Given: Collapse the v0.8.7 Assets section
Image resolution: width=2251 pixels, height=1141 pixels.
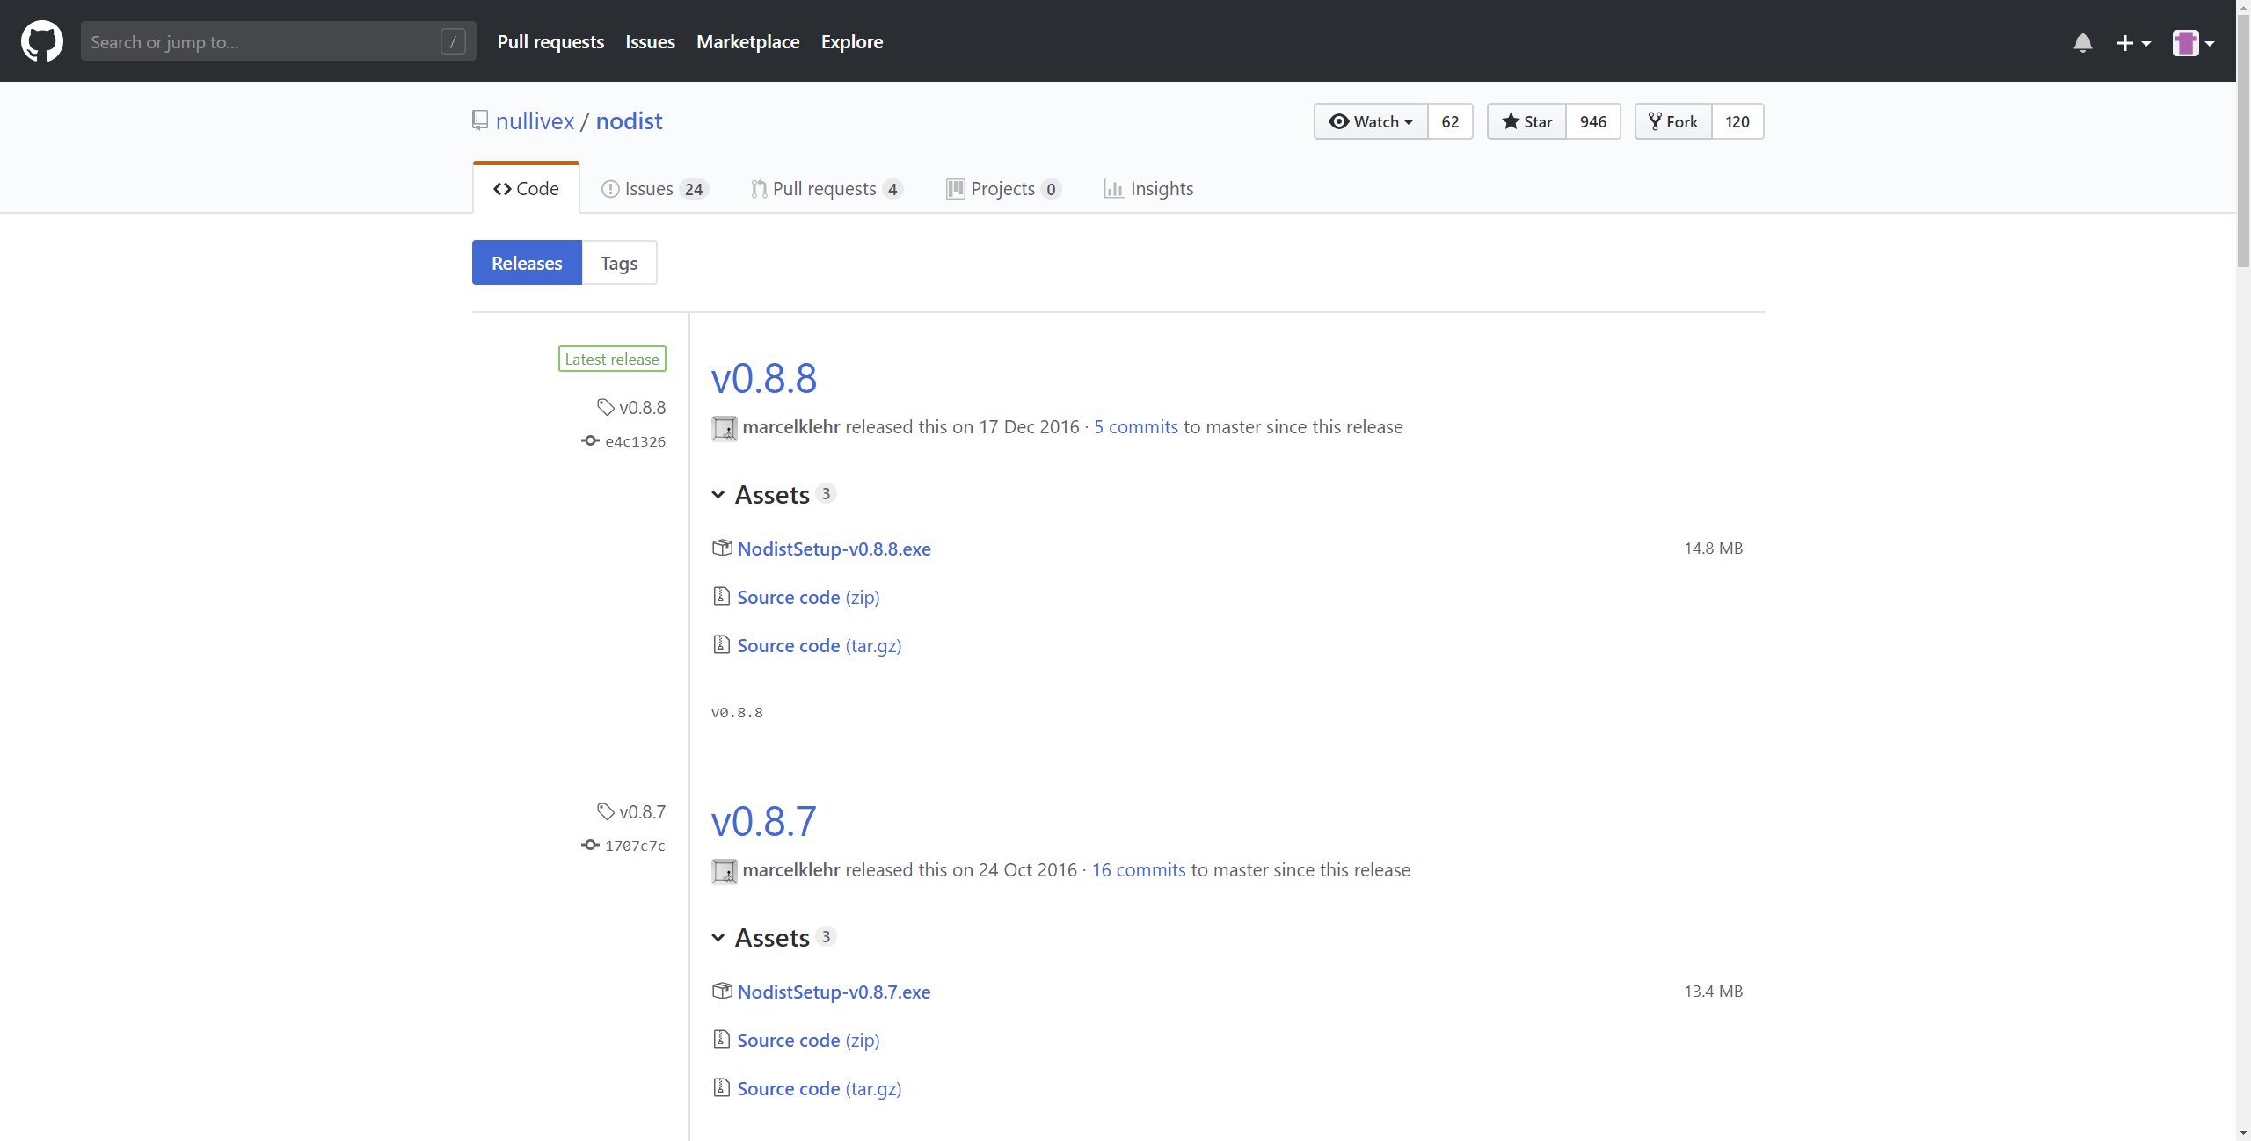Looking at the screenshot, I should (x=774, y=937).
